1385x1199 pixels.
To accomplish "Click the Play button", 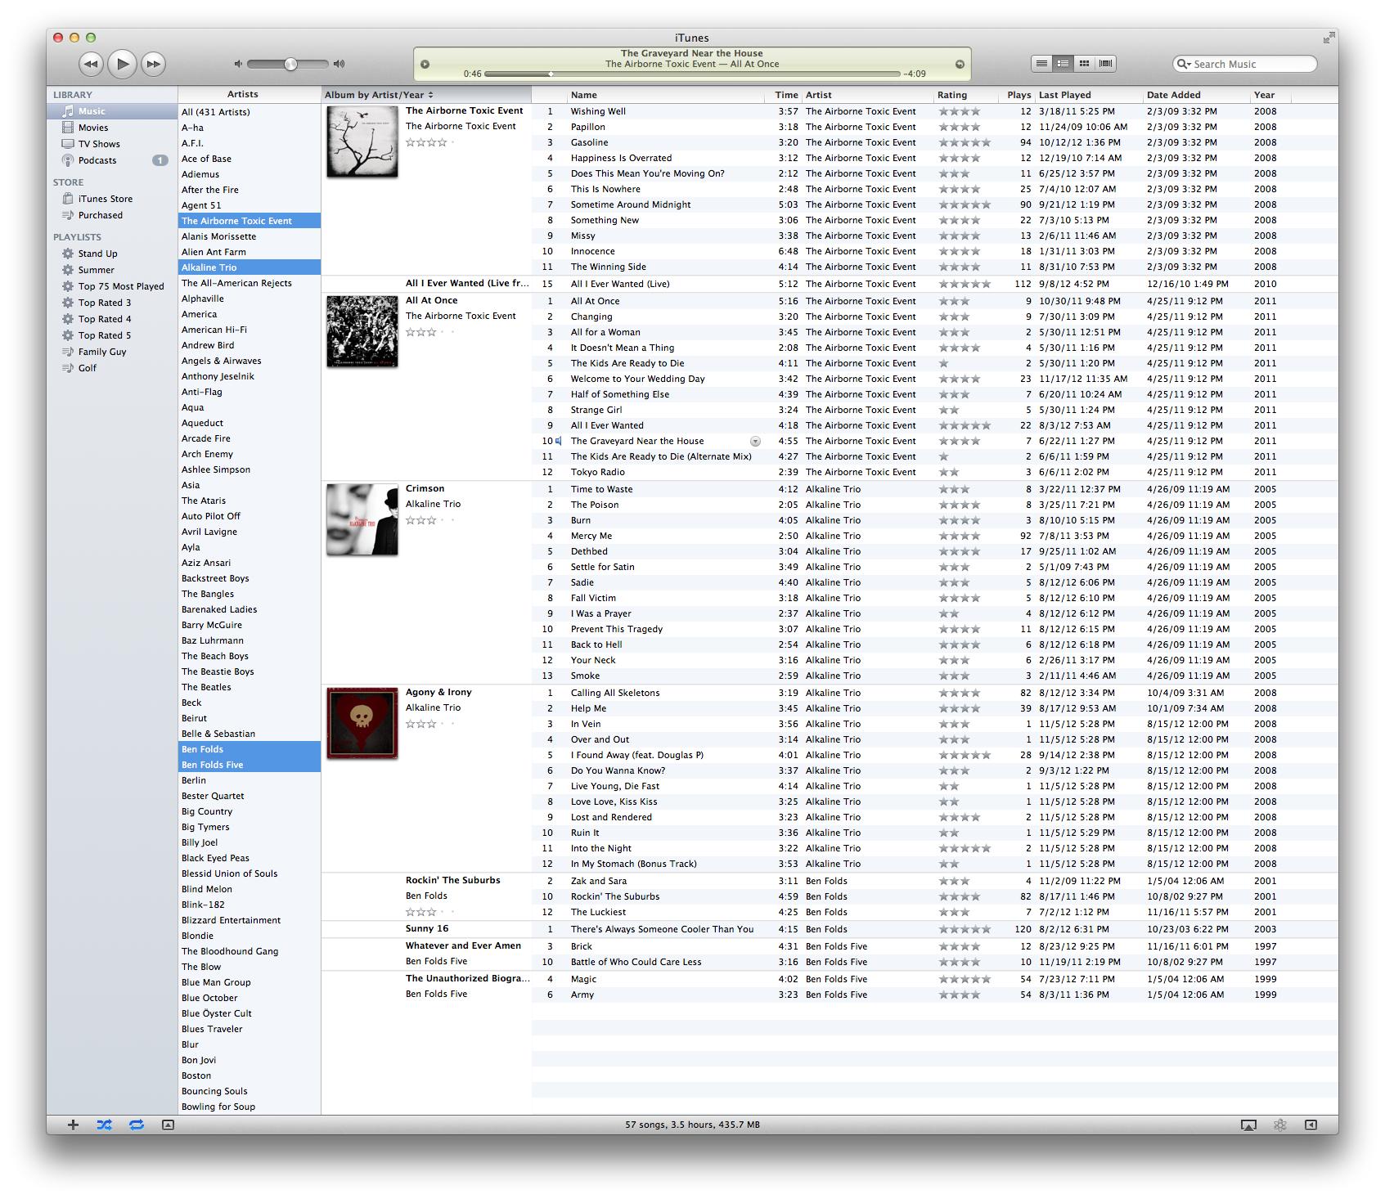I will coord(122,63).
